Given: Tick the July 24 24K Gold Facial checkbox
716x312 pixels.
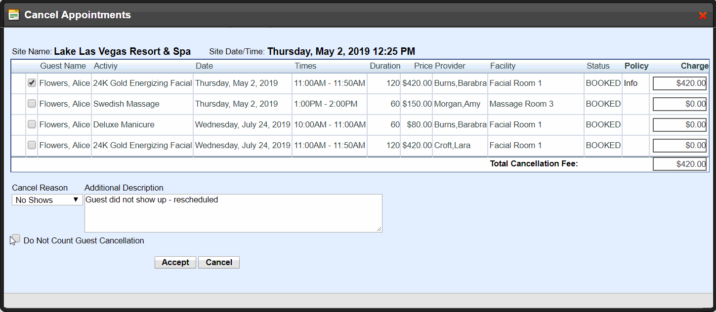Looking at the screenshot, I should click(32, 145).
